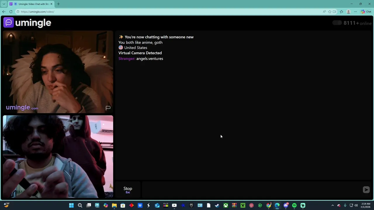Open Discord from the taskbar
Image resolution: width=374 pixels, height=210 pixels.
pyautogui.click(x=286, y=205)
